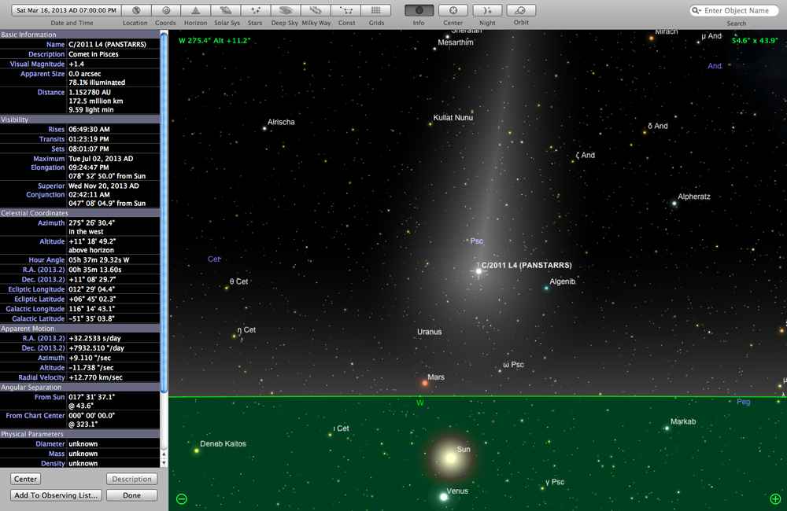Enable Night mode
The height and width of the screenshot is (511, 787).
[x=487, y=11]
